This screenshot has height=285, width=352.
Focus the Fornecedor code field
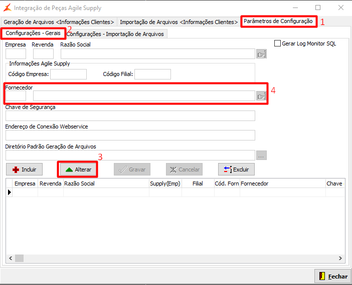coord(16,96)
